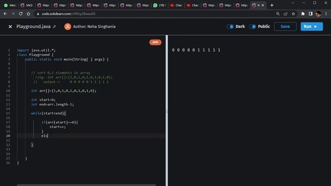Share this page via the share icon

click(285, 14)
